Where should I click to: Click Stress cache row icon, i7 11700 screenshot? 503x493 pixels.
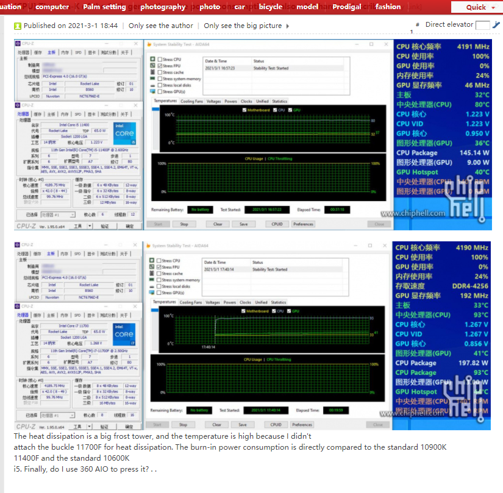coord(152,273)
